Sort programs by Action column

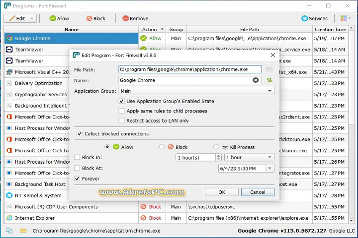tap(152, 29)
